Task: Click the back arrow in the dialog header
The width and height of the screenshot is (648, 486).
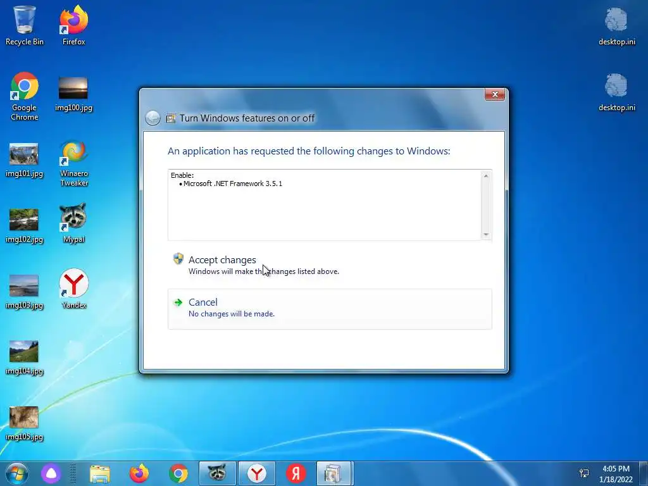Action: 153,118
